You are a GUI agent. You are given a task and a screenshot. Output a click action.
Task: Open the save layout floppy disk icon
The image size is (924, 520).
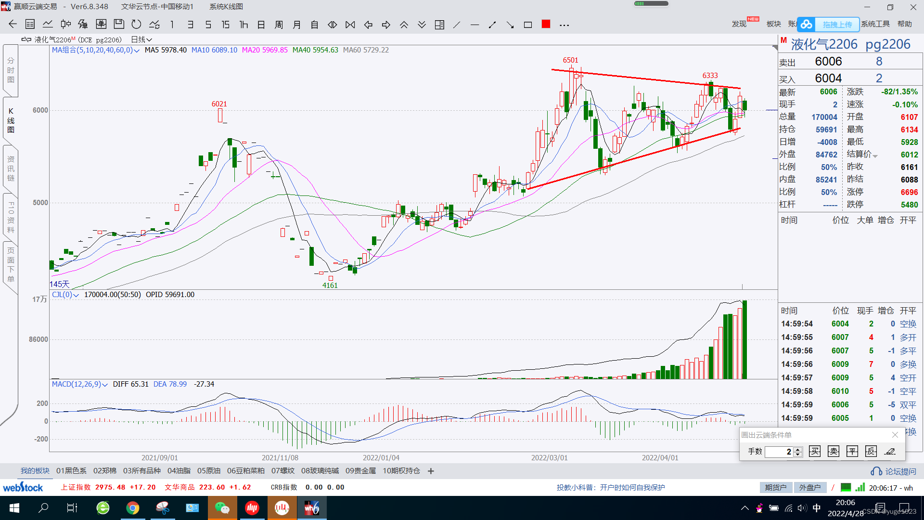(x=119, y=24)
